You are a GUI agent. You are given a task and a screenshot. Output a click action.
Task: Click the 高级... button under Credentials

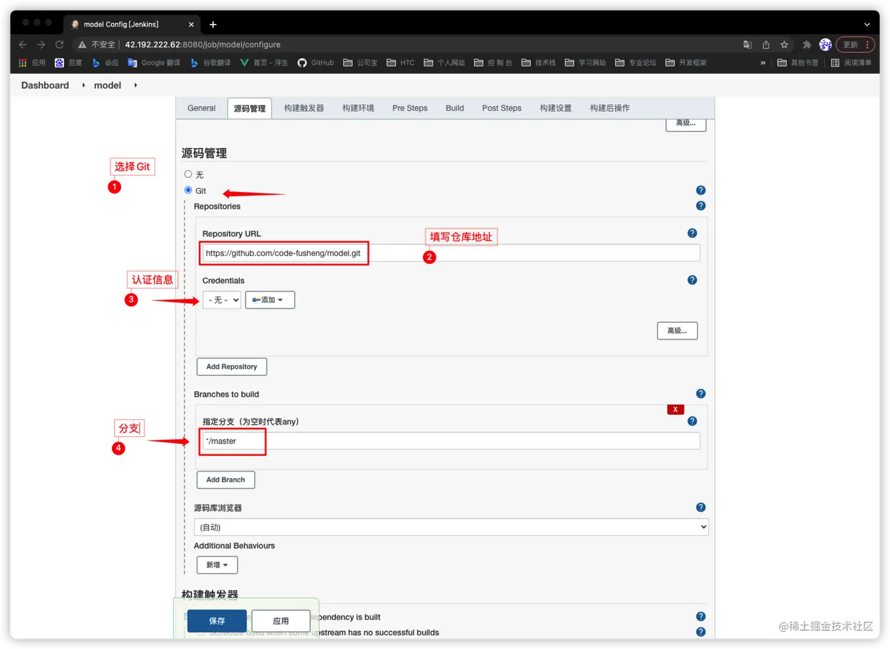(677, 330)
